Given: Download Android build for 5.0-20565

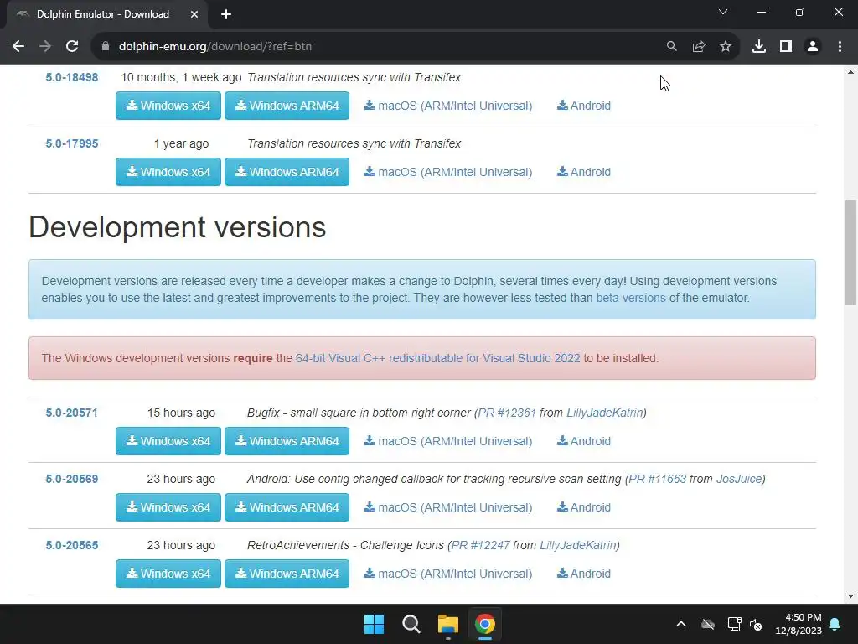Looking at the screenshot, I should [584, 574].
